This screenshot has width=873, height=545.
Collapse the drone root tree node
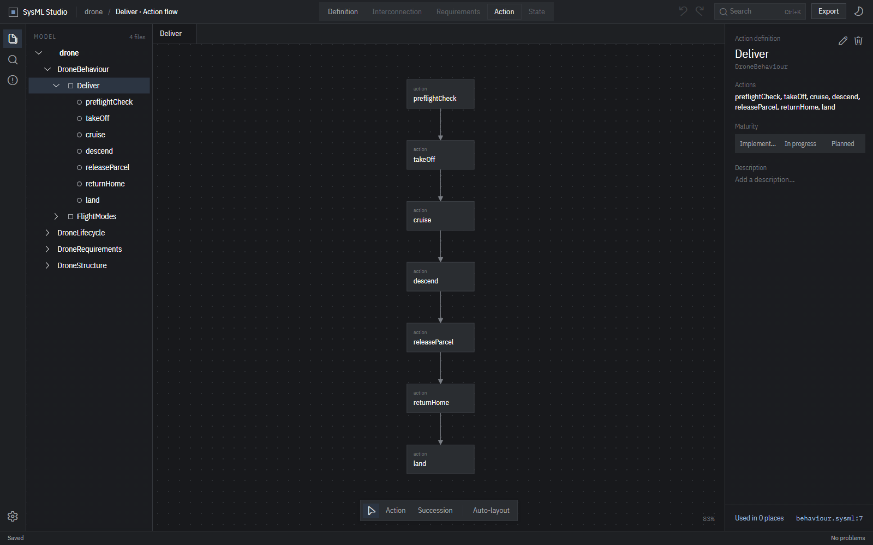click(39, 53)
